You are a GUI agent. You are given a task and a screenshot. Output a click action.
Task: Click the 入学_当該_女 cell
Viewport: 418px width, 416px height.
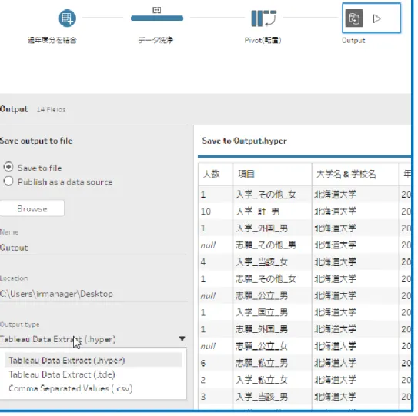[x=273, y=261]
